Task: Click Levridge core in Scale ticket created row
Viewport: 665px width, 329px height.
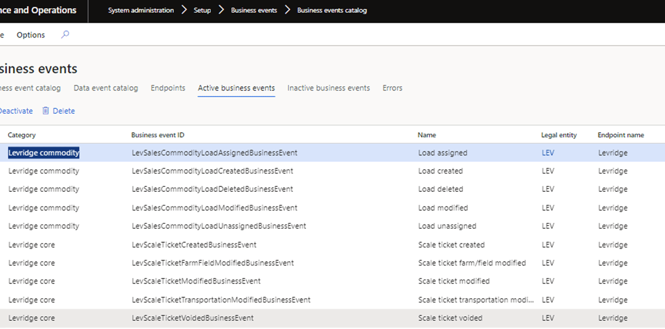Action: point(31,245)
